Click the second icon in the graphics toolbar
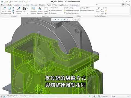Image resolution: width=131 pixels, height=98 pixels. pos(56,20)
